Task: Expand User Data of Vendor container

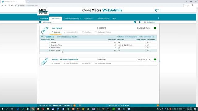Action: coord(87,63)
